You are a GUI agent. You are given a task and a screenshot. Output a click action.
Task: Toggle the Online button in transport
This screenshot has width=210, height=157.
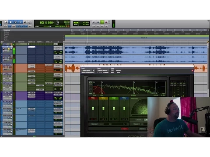tap(94, 22)
